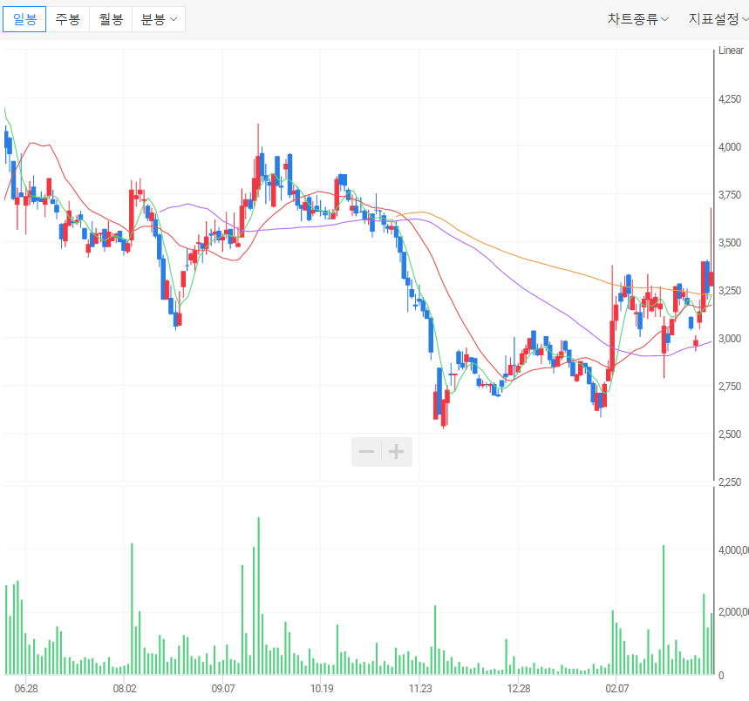Open the 차트종류 chart type dropdown
The width and height of the screenshot is (749, 701).
(637, 19)
